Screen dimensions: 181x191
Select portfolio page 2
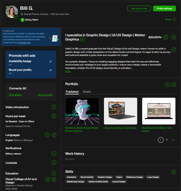coord(167,140)
